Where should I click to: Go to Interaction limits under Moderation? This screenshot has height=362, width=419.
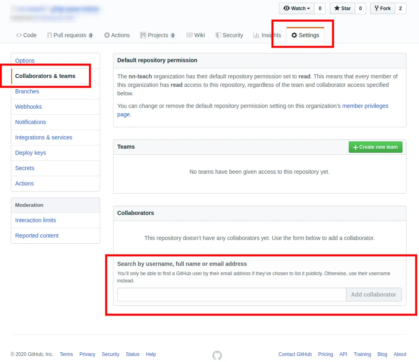click(x=36, y=220)
